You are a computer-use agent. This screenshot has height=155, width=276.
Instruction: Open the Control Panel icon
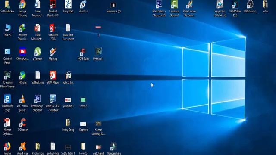point(7,52)
